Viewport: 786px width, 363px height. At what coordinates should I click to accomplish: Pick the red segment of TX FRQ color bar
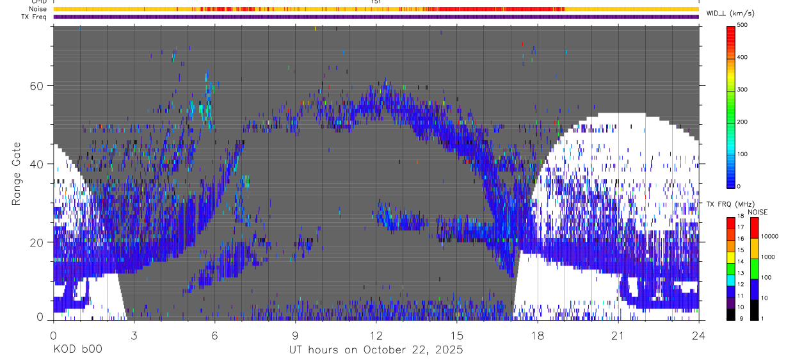731,223
